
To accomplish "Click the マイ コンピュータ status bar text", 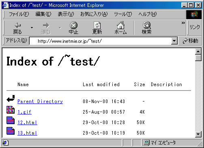I will click(163, 143).
